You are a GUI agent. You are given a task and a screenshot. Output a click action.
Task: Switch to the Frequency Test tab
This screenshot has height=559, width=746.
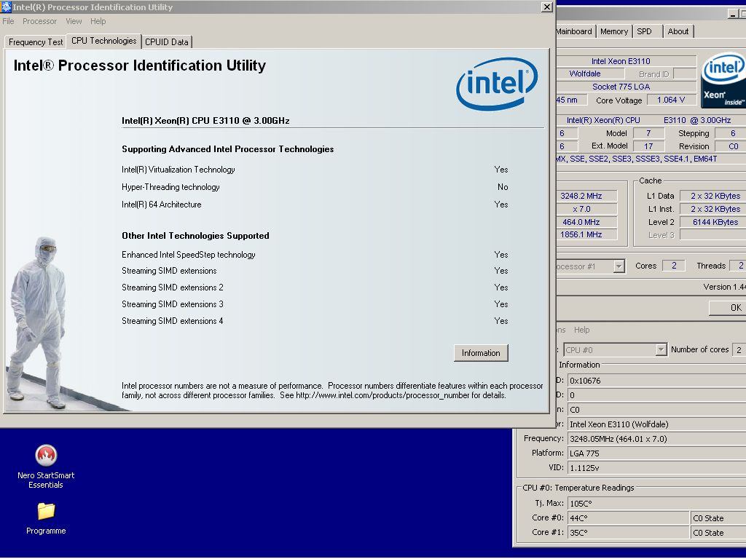tap(36, 41)
